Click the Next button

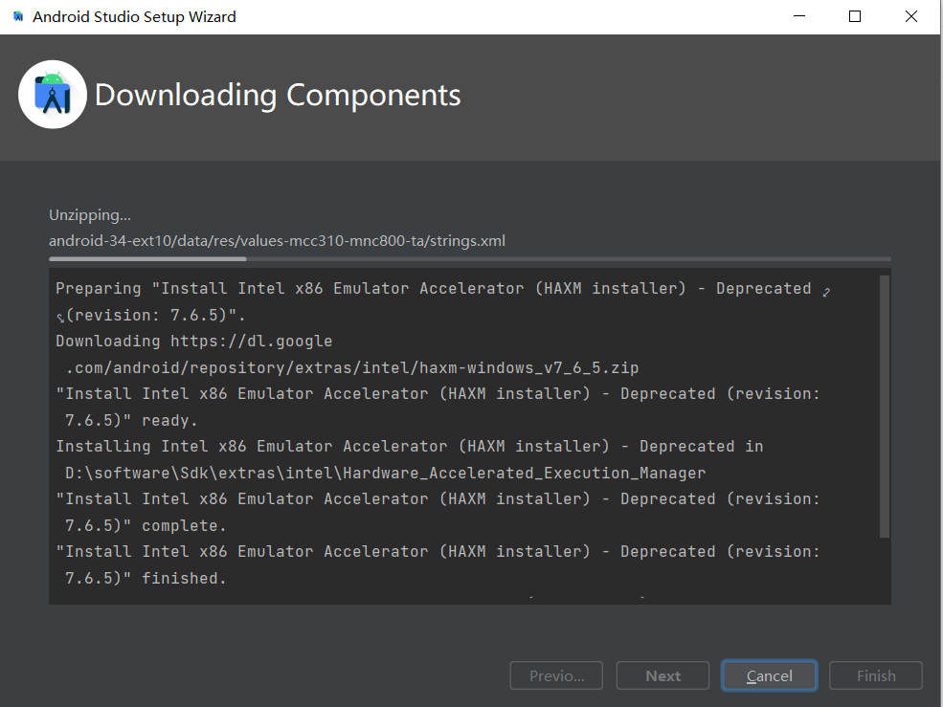click(662, 675)
